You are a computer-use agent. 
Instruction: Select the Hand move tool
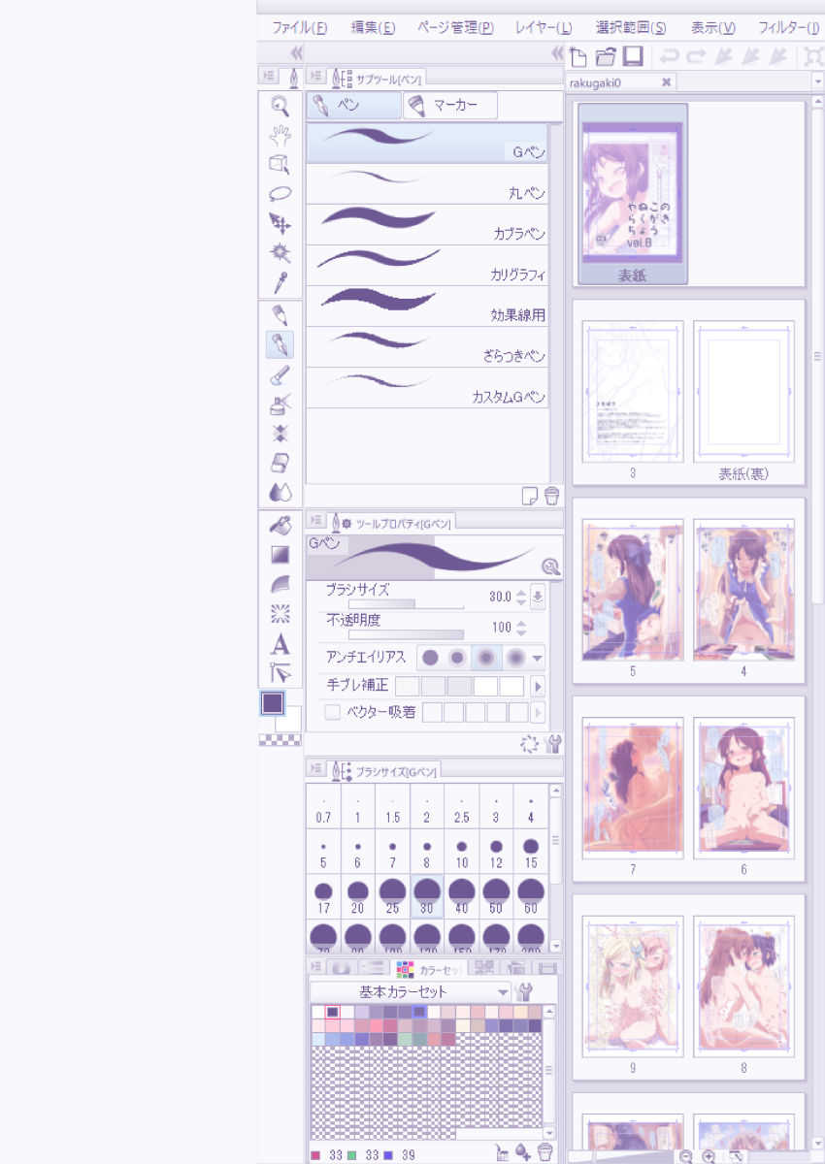(x=280, y=135)
